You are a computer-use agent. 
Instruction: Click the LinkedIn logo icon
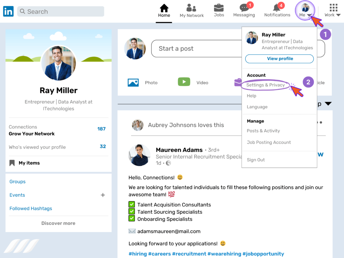click(x=8, y=11)
